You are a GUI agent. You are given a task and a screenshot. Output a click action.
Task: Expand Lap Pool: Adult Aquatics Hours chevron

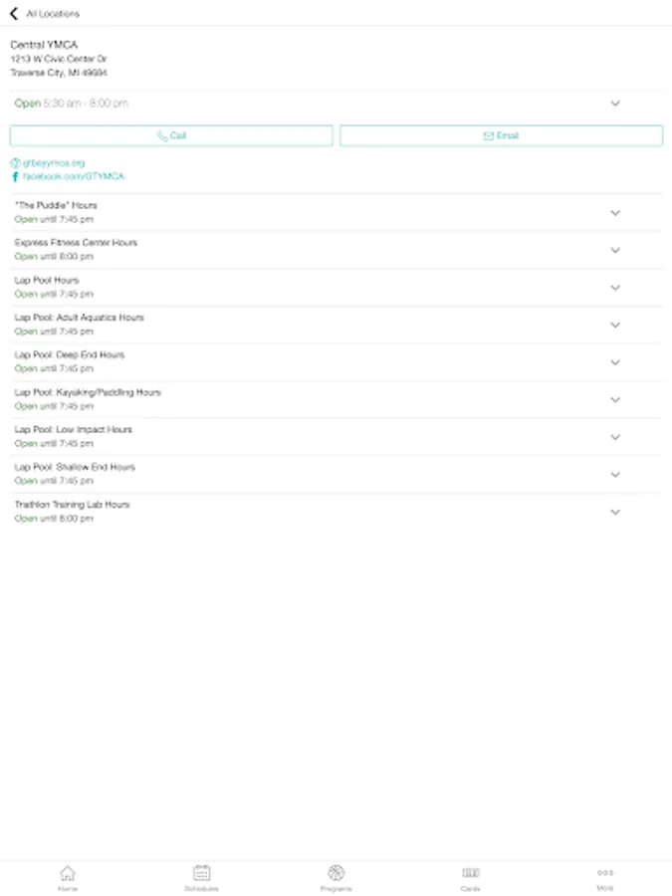tap(615, 326)
